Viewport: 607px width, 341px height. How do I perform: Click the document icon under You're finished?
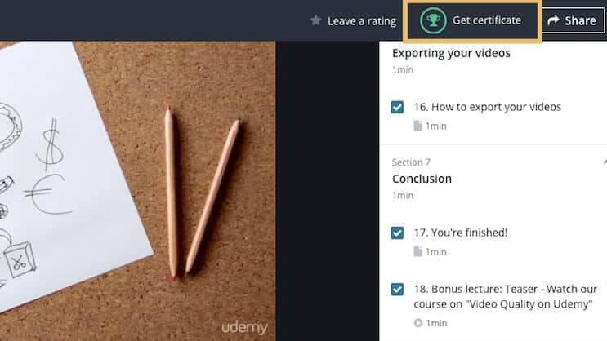click(x=417, y=251)
